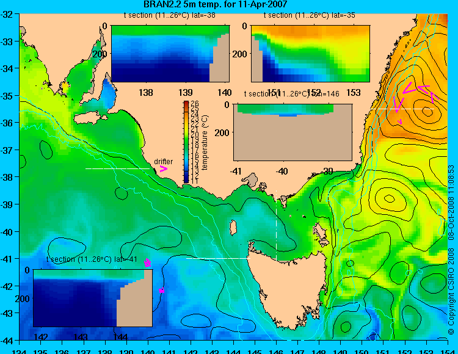458x354 pixels.
Task: Click the section heading ending in "lon=146"
Action: coord(291,93)
